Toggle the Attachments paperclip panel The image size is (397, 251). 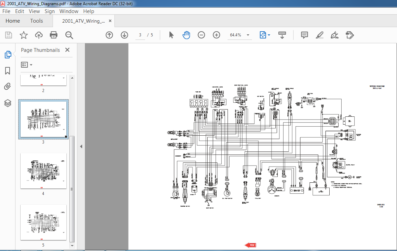coord(8,87)
